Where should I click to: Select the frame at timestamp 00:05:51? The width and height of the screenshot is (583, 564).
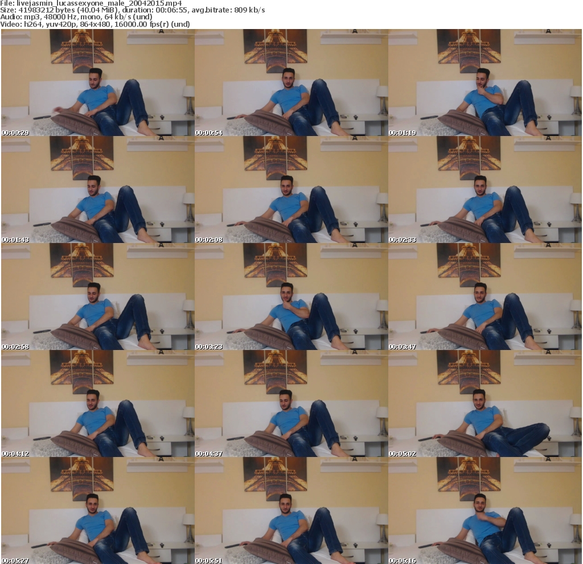click(x=291, y=511)
